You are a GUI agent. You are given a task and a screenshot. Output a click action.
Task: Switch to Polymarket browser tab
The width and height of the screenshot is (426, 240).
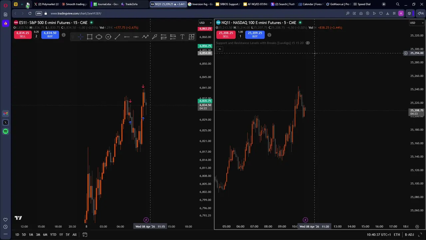[x=47, y=4]
